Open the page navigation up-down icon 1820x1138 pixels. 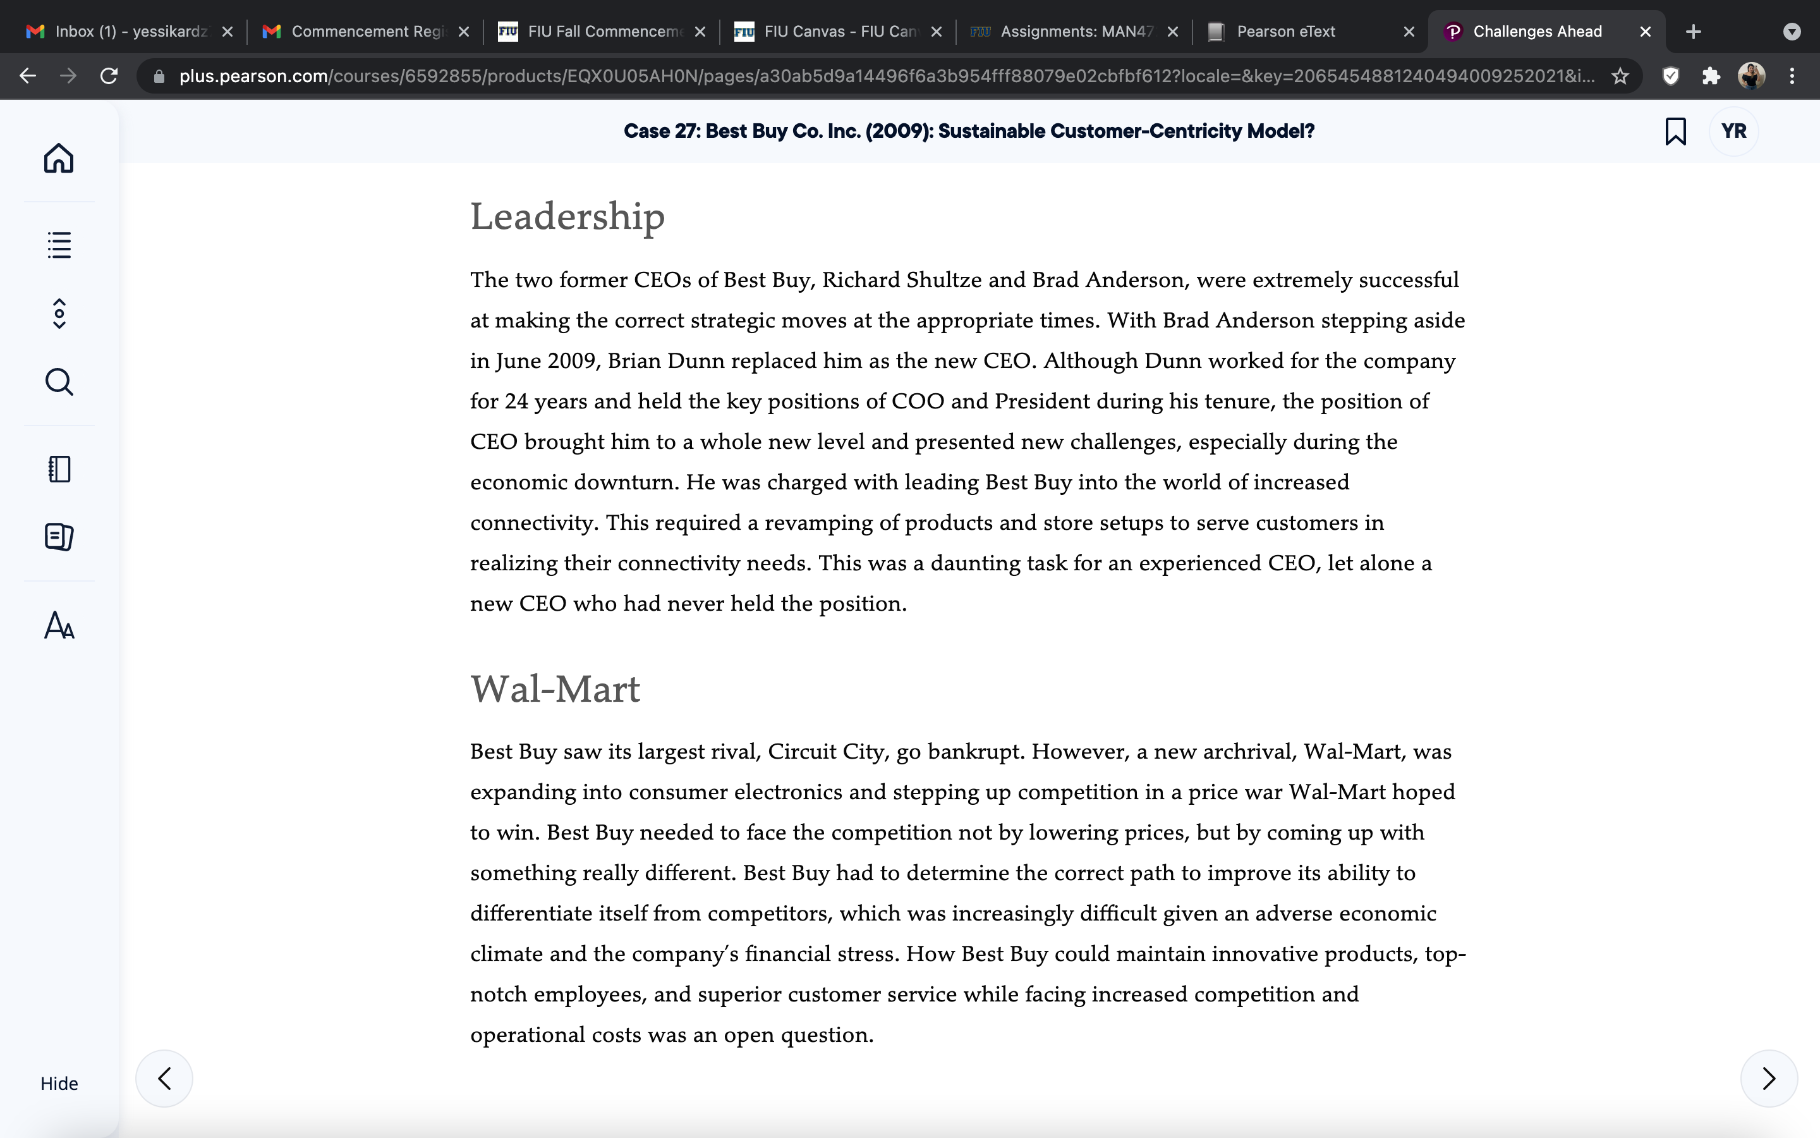[59, 313]
